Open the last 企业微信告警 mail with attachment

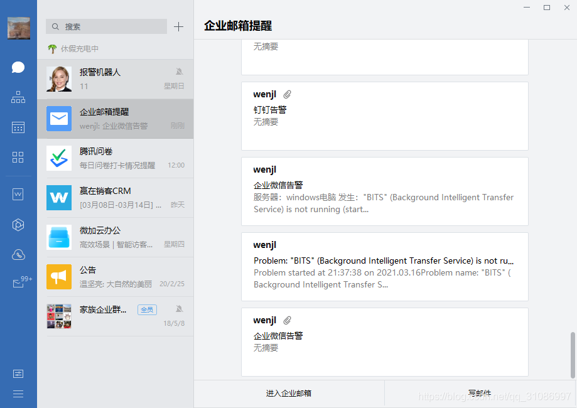[384, 342]
